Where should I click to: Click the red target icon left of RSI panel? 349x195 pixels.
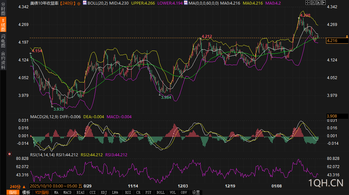[x=10, y=154]
